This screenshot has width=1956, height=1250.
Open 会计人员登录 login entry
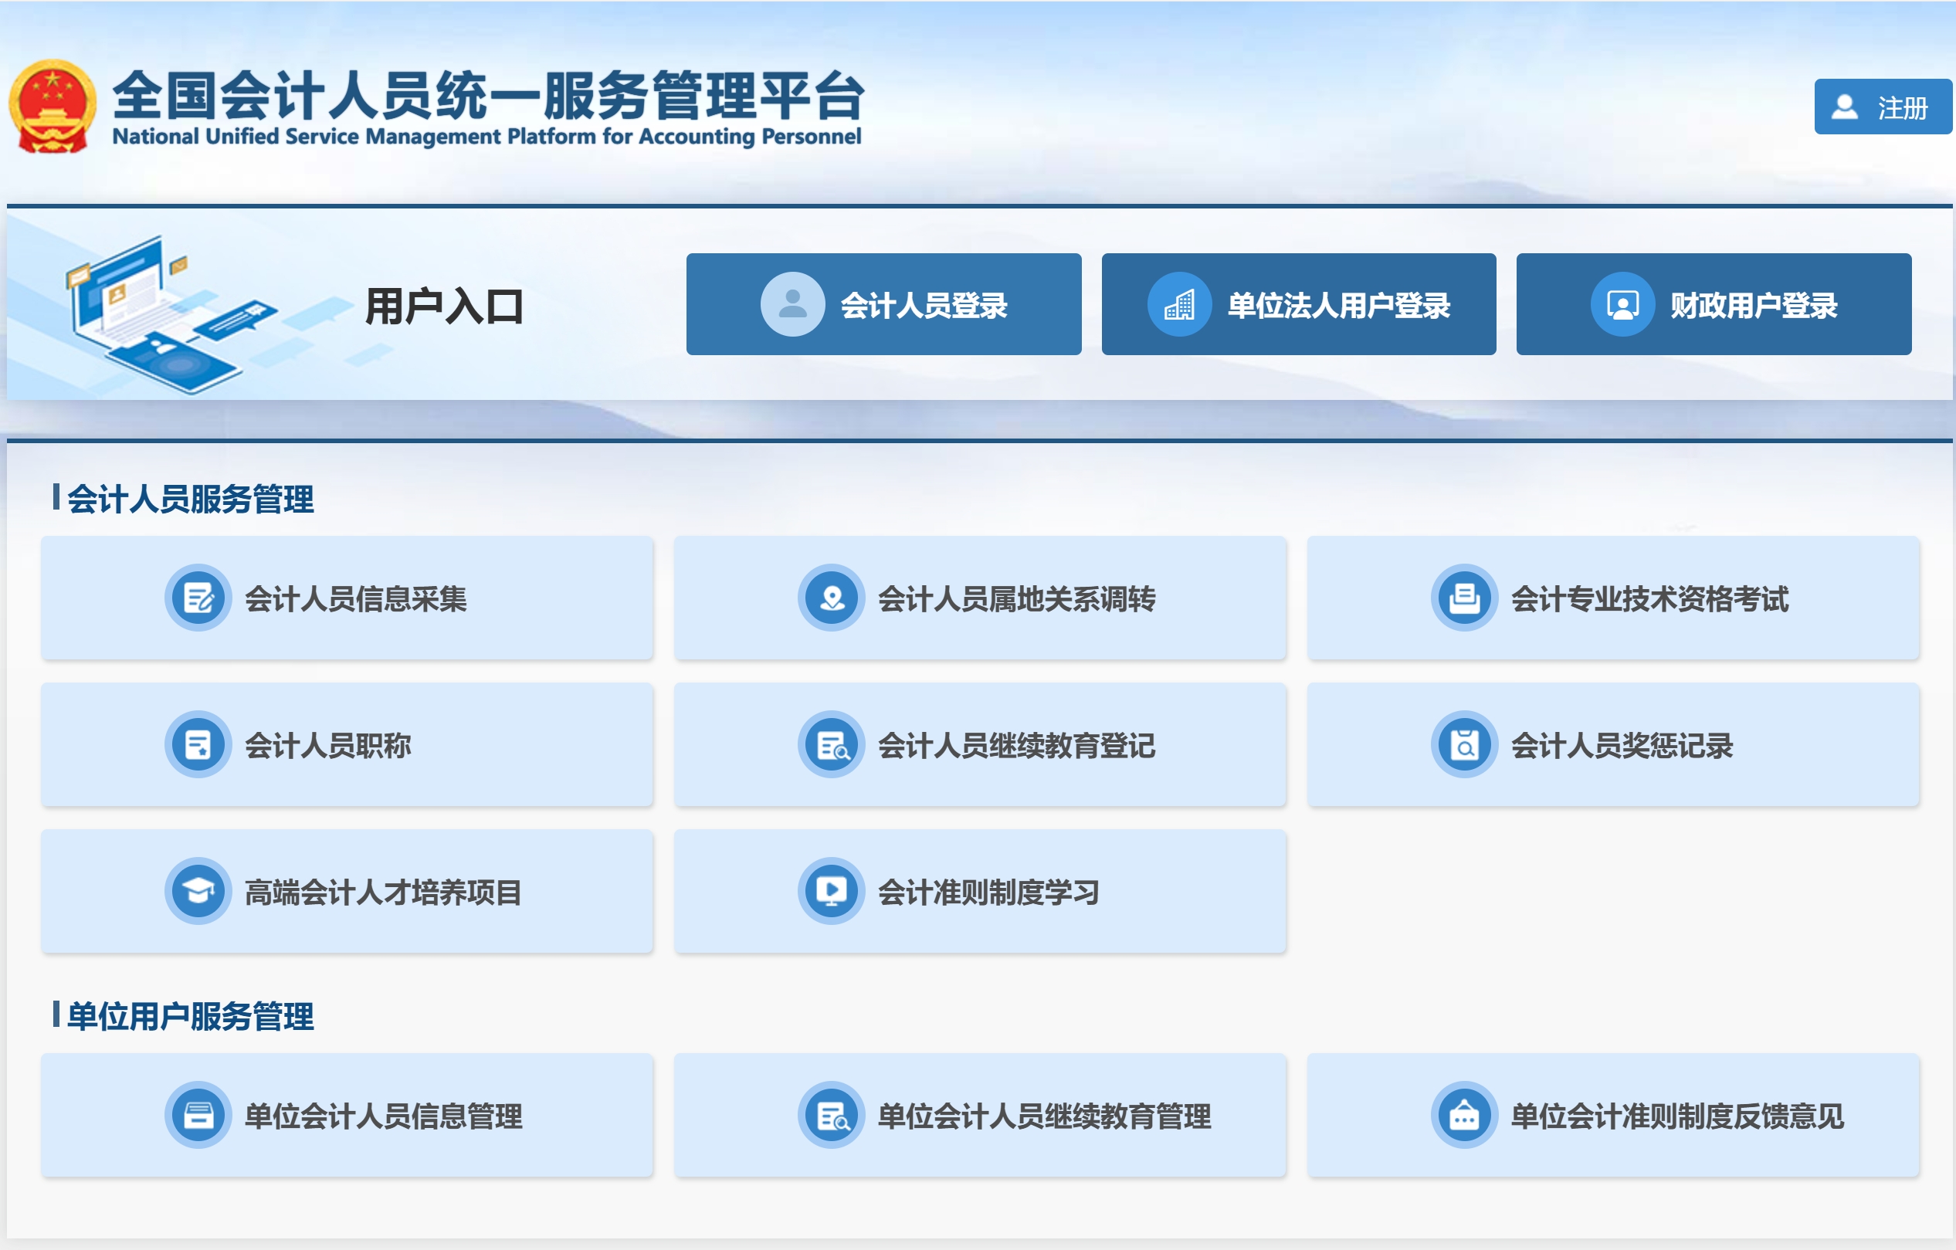point(883,303)
